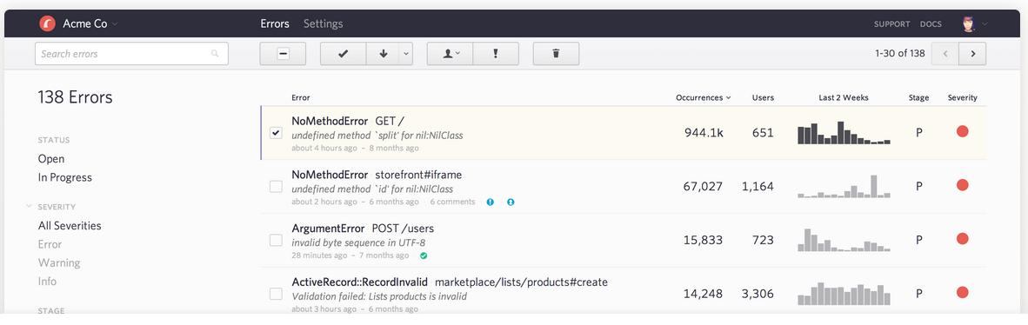This screenshot has height=325, width=1028.
Task: Collapse the SEVERITY filter section
Action: point(29,207)
